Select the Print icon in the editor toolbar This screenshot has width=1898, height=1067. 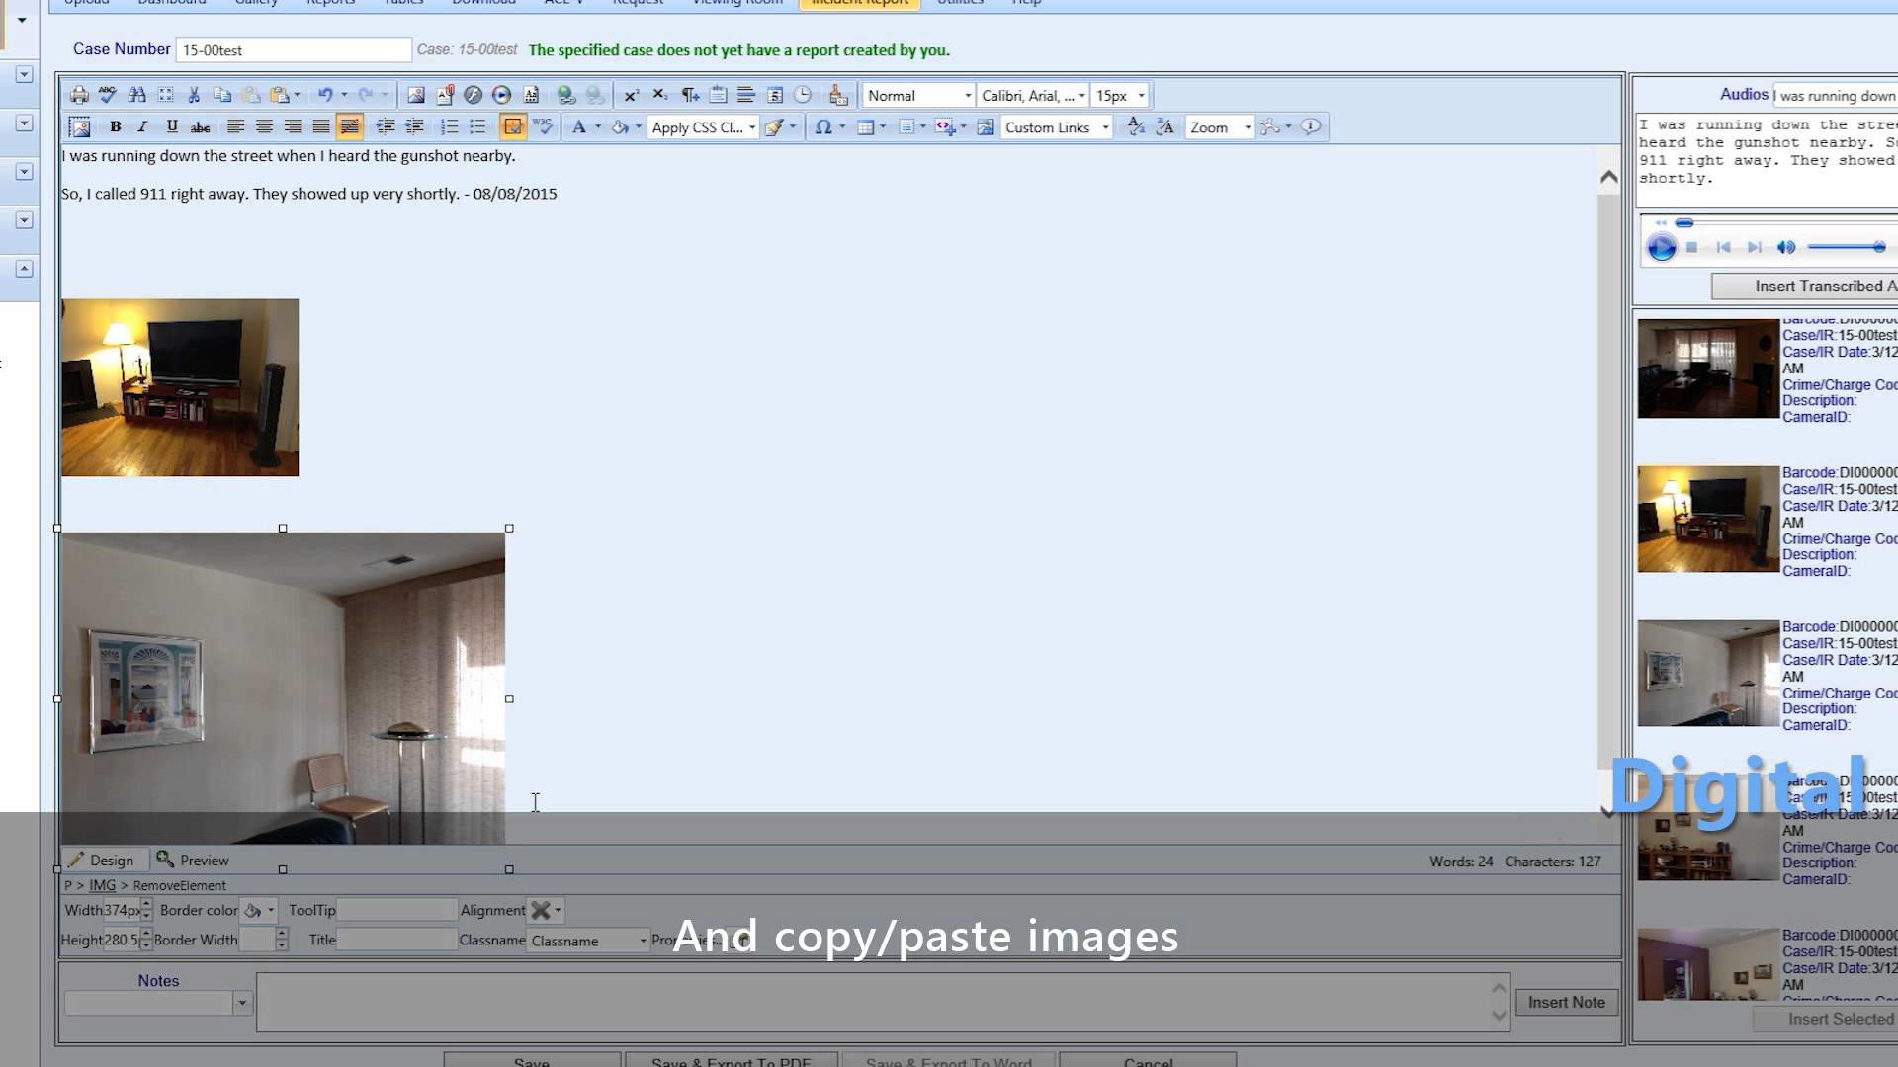79,94
